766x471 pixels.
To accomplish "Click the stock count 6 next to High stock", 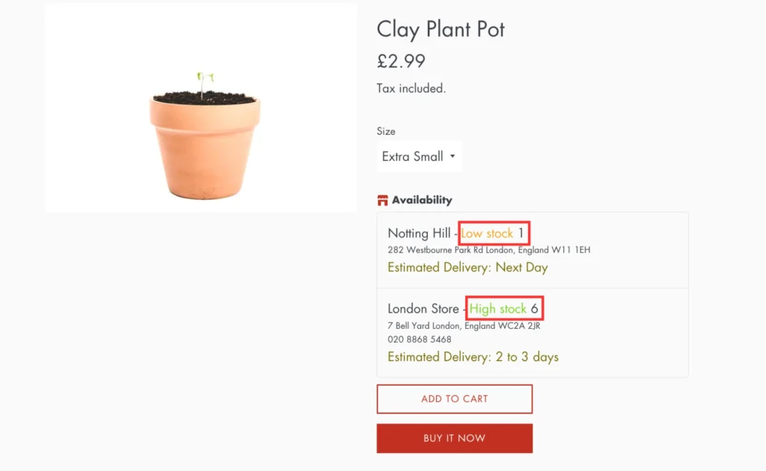I will pyautogui.click(x=535, y=309).
